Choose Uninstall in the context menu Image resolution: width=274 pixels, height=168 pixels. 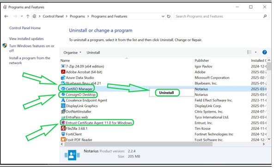[166, 93]
